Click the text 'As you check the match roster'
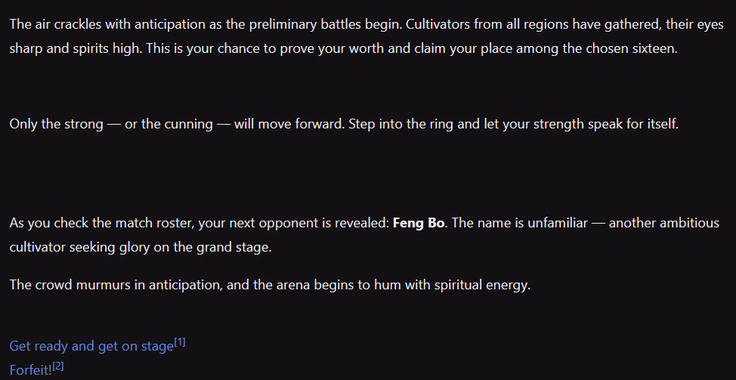Viewport: 736px width, 380px height. (x=101, y=223)
